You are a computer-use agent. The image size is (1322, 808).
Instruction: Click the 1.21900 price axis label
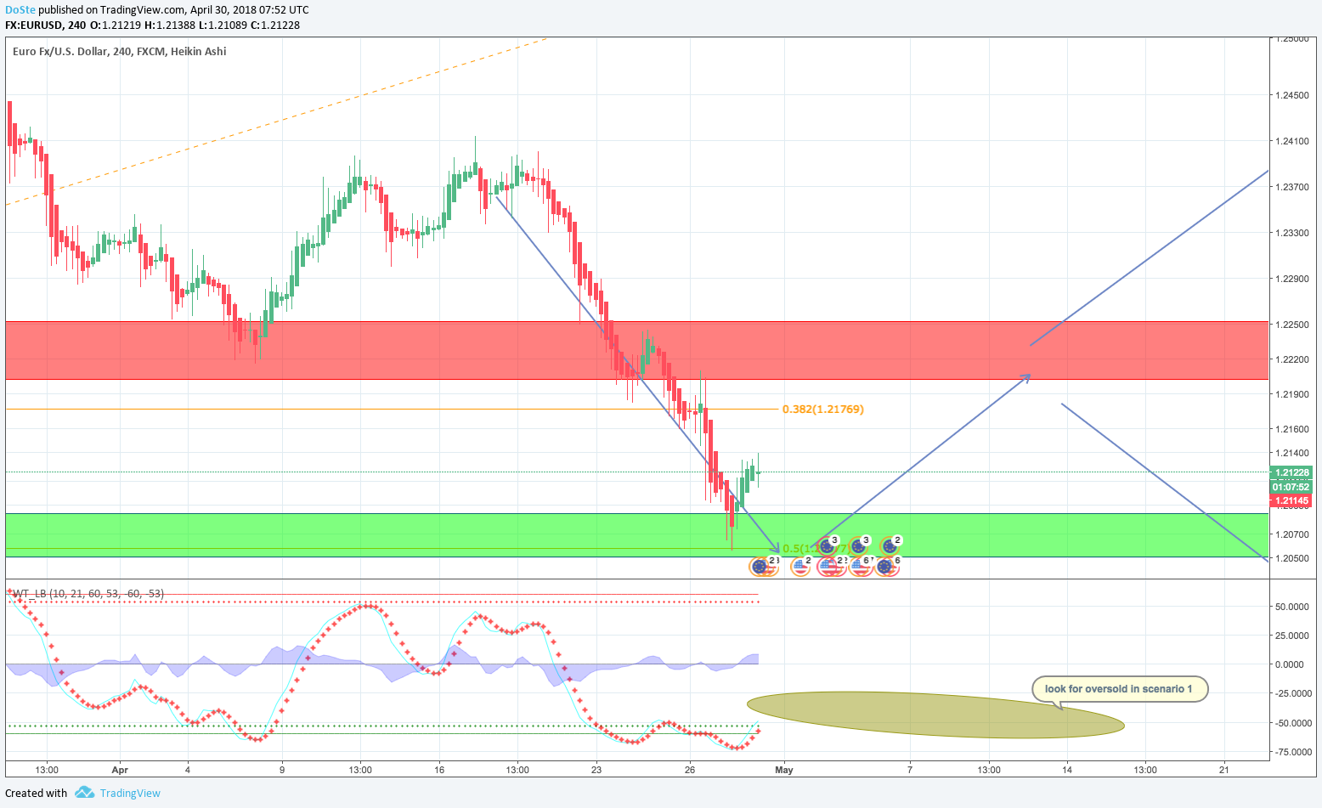pyautogui.click(x=1292, y=394)
